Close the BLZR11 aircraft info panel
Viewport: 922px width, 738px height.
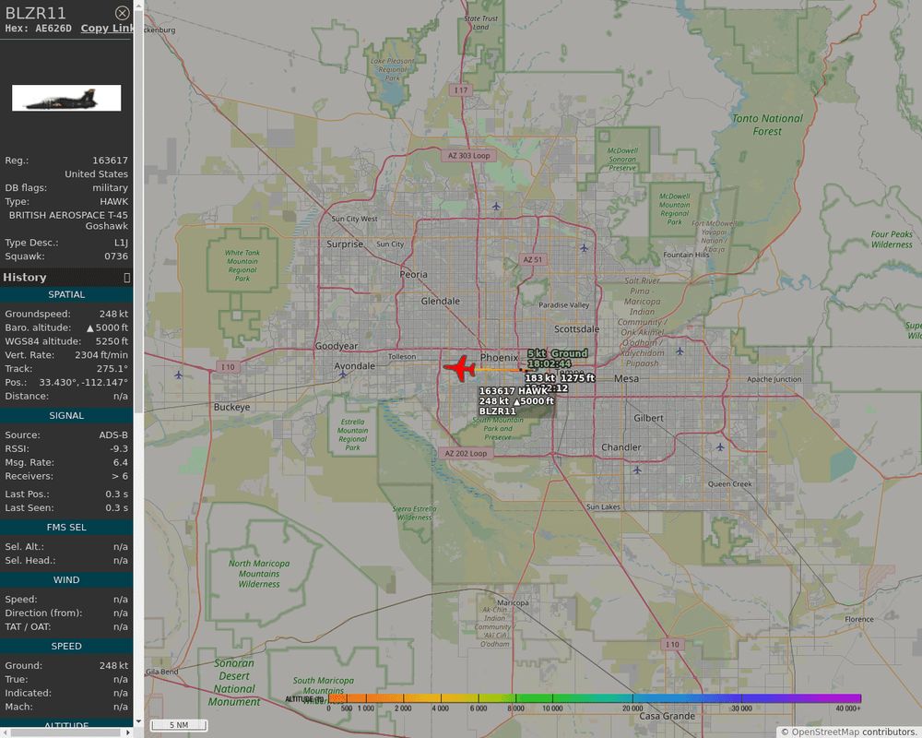click(x=122, y=13)
